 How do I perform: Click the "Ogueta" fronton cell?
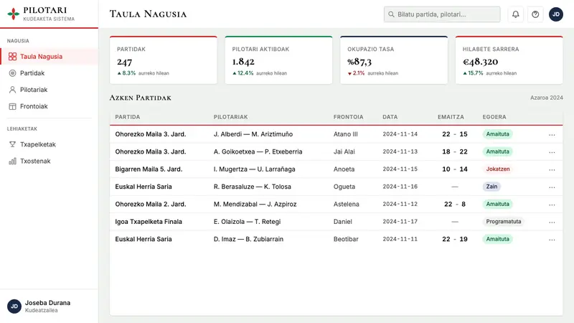click(x=344, y=187)
